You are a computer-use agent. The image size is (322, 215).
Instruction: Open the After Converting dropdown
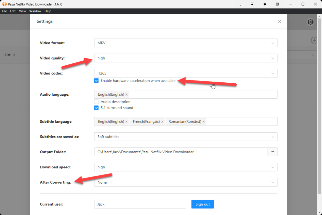185,182
